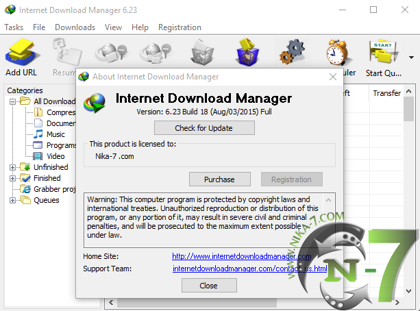This screenshot has width=420, height=311.
Task: Click download list vertical scroll up arrow
Action: pyautogui.click(x=408, y=91)
